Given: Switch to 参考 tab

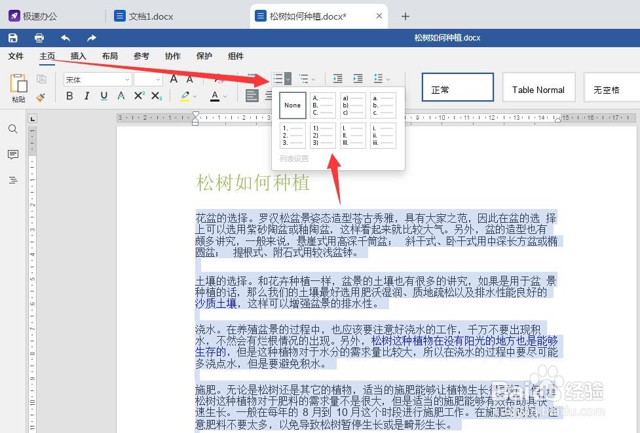Looking at the screenshot, I should pyautogui.click(x=141, y=56).
